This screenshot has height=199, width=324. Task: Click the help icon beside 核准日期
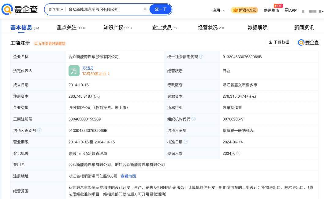point(186,142)
